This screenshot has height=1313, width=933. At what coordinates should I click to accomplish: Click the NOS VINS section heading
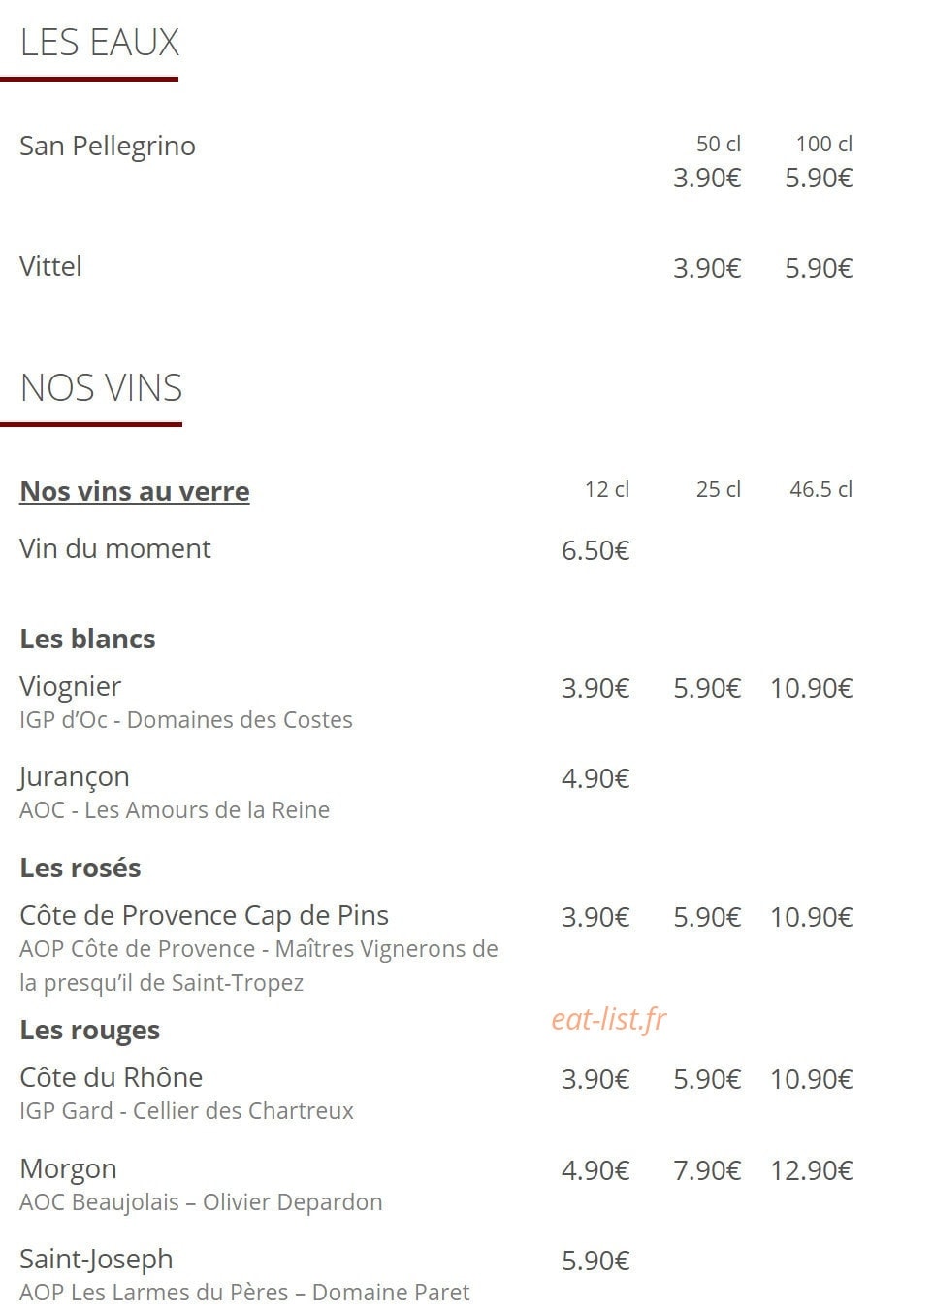[101, 388]
